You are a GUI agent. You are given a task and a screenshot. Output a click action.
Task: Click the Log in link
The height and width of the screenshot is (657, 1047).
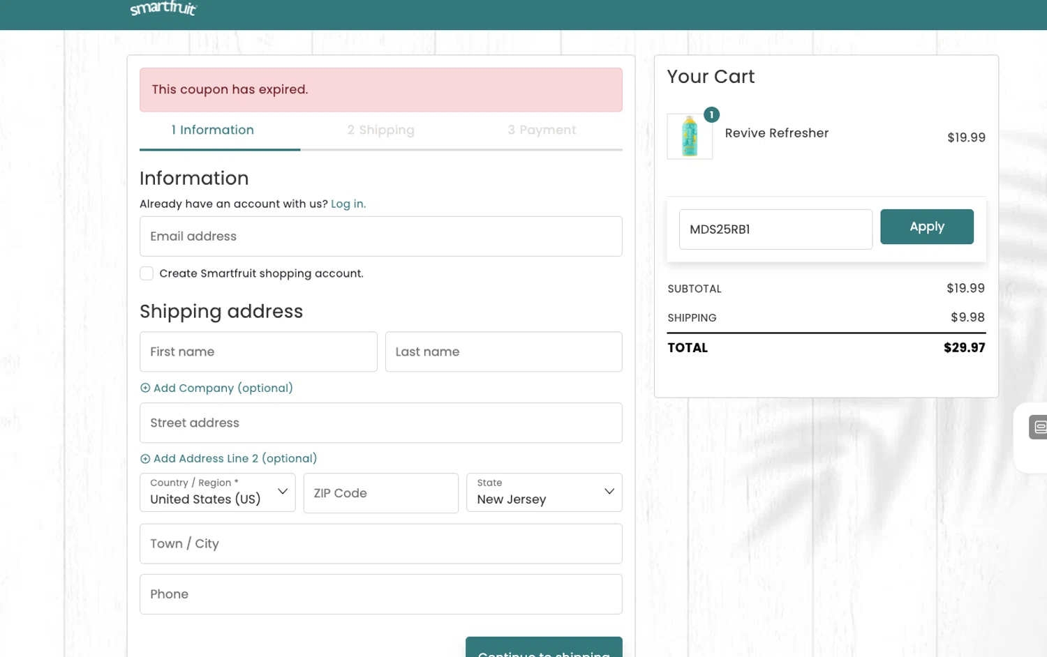[x=348, y=204]
